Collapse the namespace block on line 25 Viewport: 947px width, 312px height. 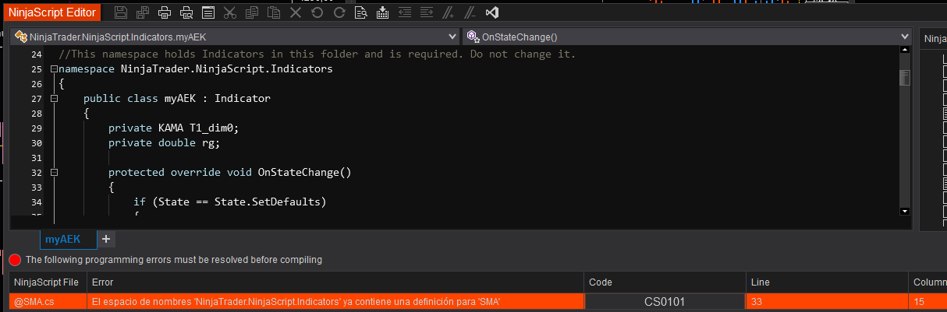(54, 69)
